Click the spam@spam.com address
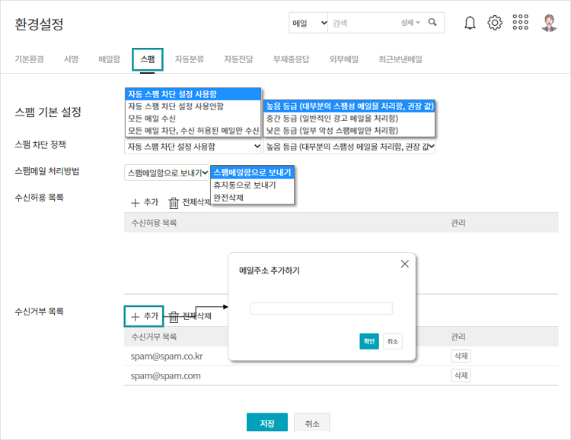571x440 pixels. (166, 375)
